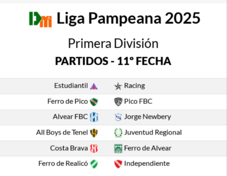Click the Ferro de Alvear green crest
Screen dimensions: 227x176
[x=118, y=148]
